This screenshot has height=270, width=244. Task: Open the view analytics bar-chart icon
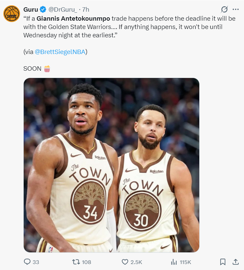coord(174,262)
